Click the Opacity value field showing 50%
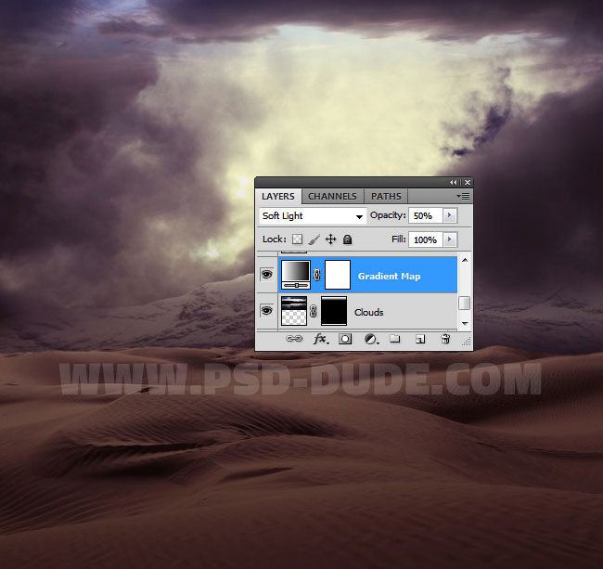Viewport: 603px width, 569px height. point(426,216)
